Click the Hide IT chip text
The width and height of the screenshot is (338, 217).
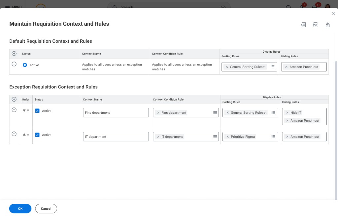[x=296, y=112]
